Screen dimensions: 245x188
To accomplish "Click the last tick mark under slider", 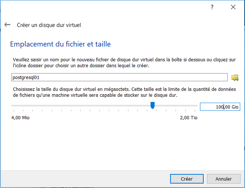I will (x=195, y=110).
